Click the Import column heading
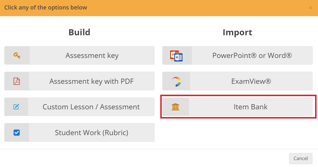The image size is (318, 167). (237, 32)
